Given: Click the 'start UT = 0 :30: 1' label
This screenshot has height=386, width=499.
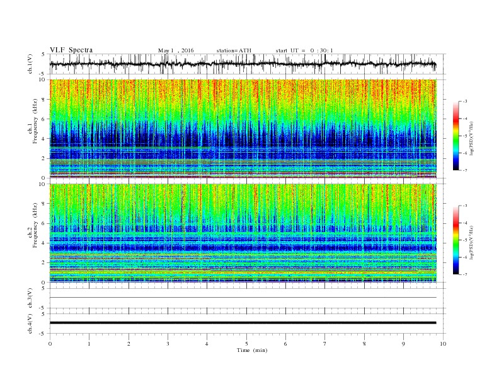Looking at the screenshot, I should (x=304, y=50).
